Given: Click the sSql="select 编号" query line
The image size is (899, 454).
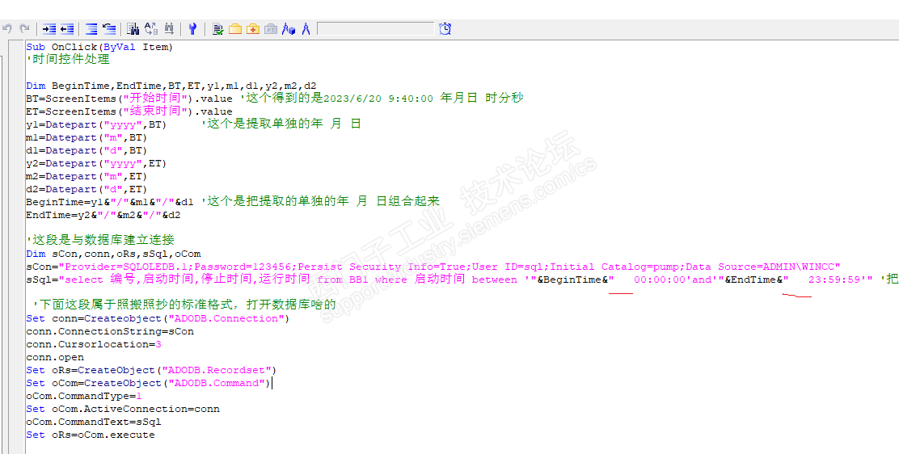Looking at the screenshot, I should tap(449, 280).
